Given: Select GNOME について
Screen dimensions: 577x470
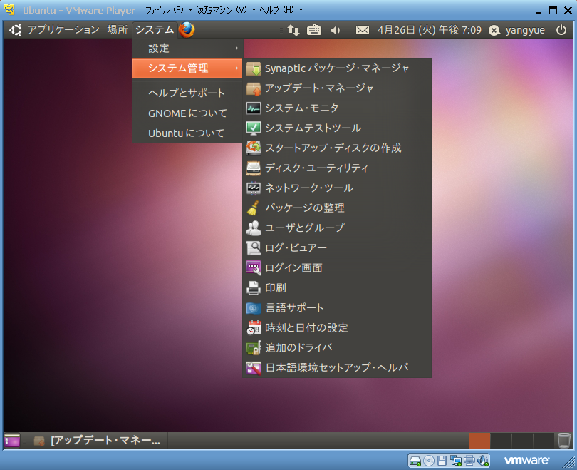Looking at the screenshot, I should [187, 113].
